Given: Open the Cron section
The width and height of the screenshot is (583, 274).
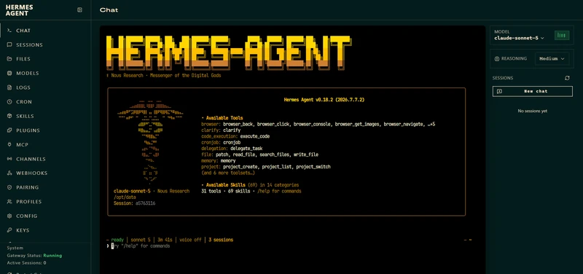Looking at the screenshot, I should tap(45, 102).
